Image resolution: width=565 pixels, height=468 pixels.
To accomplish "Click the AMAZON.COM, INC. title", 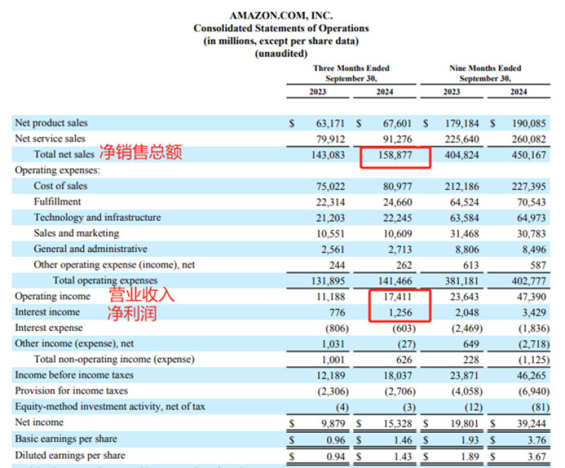I will pyautogui.click(x=281, y=15).
